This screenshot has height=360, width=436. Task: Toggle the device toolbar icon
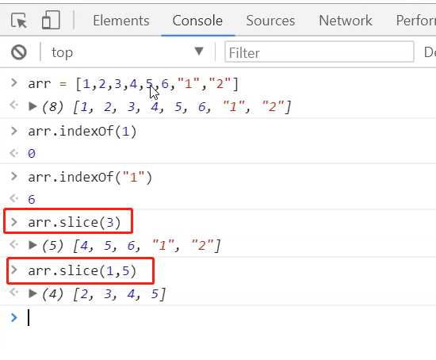coord(51,20)
